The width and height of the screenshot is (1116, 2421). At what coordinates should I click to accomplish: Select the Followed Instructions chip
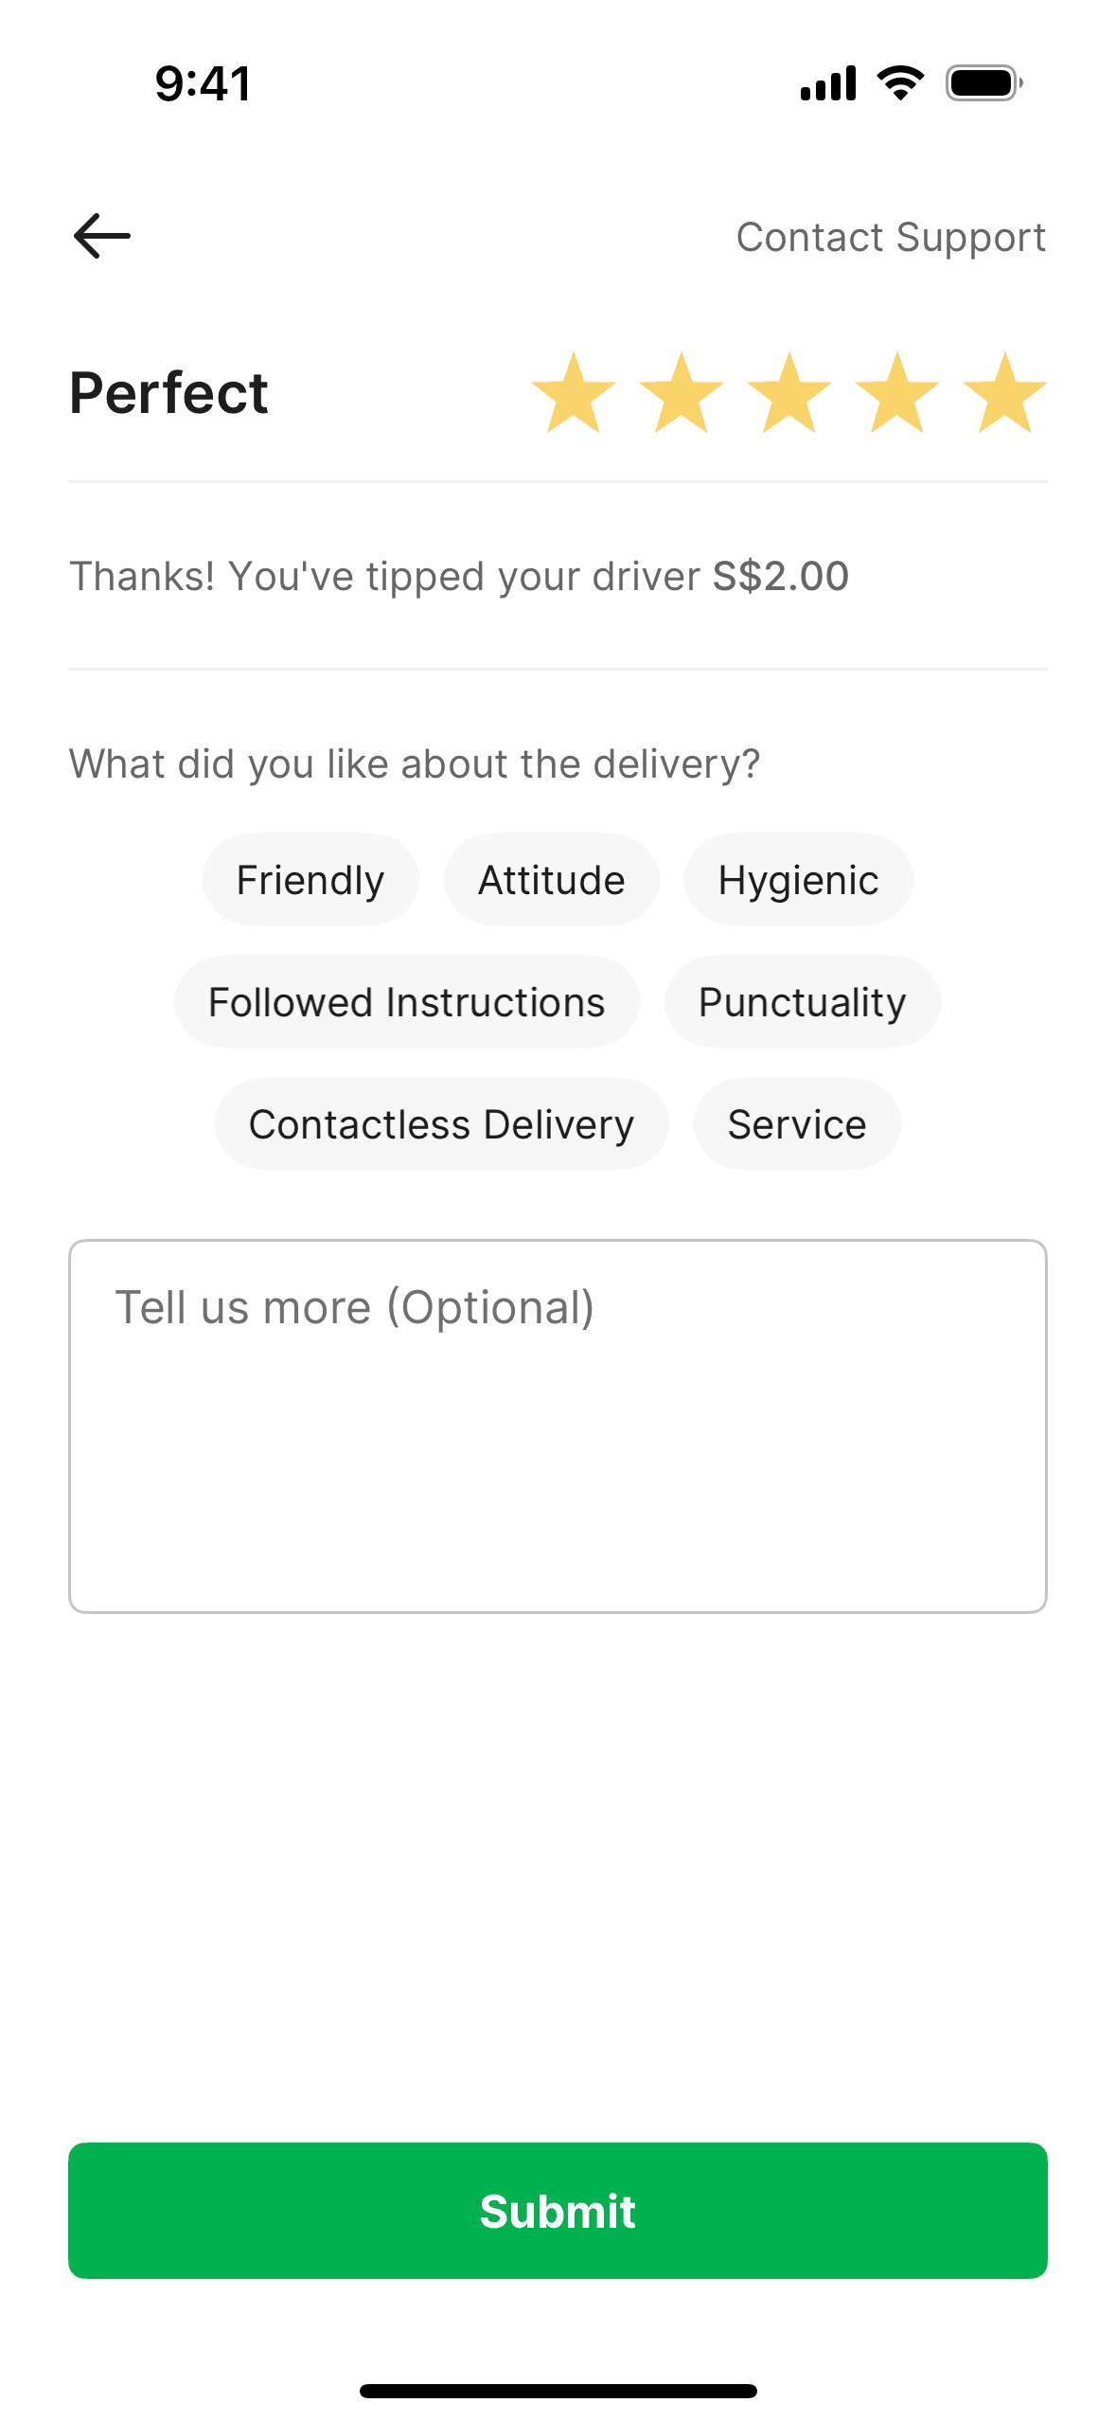coord(406,1002)
